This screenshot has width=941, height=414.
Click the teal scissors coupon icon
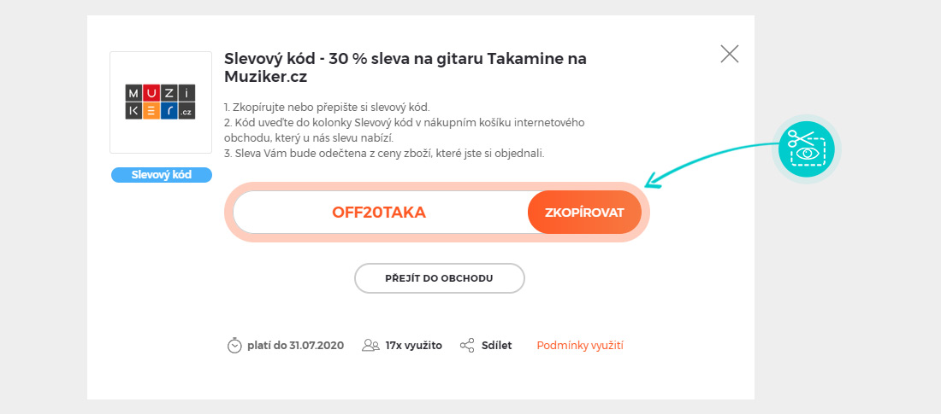tap(807, 148)
